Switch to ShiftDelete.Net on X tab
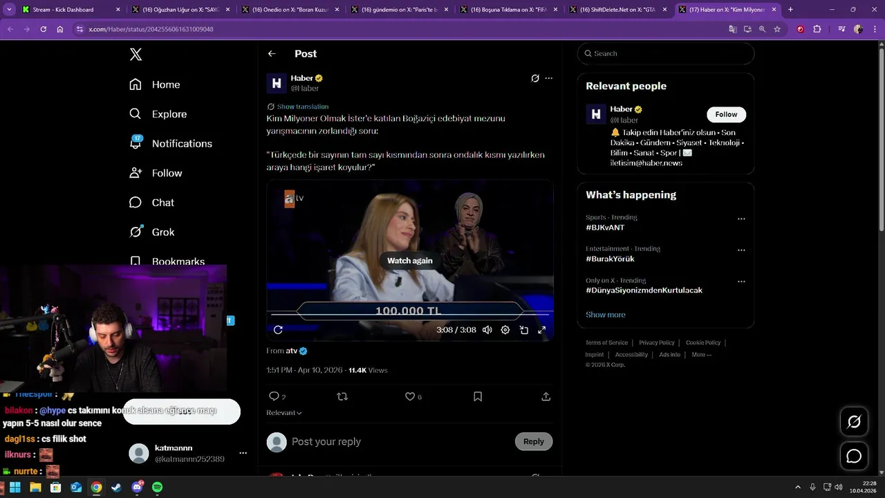This screenshot has width=885, height=498. point(618,10)
